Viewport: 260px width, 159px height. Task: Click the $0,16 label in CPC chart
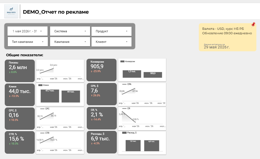[54, 116]
